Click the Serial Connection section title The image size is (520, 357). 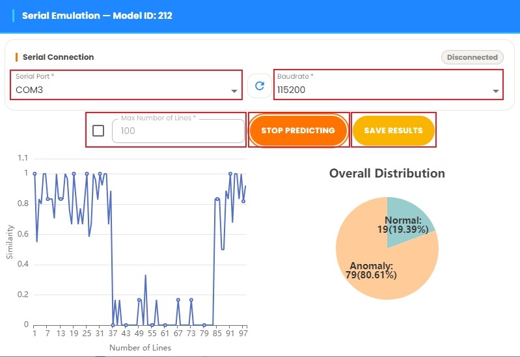tap(58, 57)
